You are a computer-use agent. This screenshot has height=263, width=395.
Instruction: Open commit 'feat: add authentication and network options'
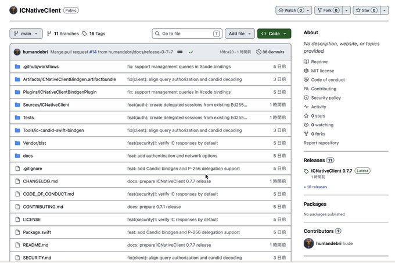pyautogui.click(x=172, y=156)
